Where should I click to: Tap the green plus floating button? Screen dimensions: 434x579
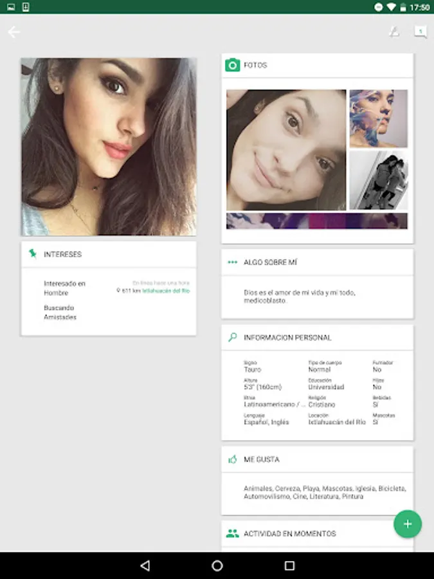pos(408,524)
